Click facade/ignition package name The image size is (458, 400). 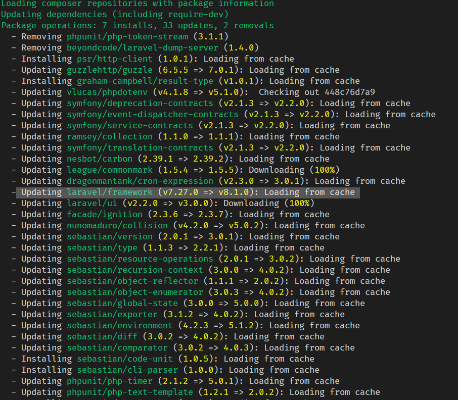(x=105, y=215)
